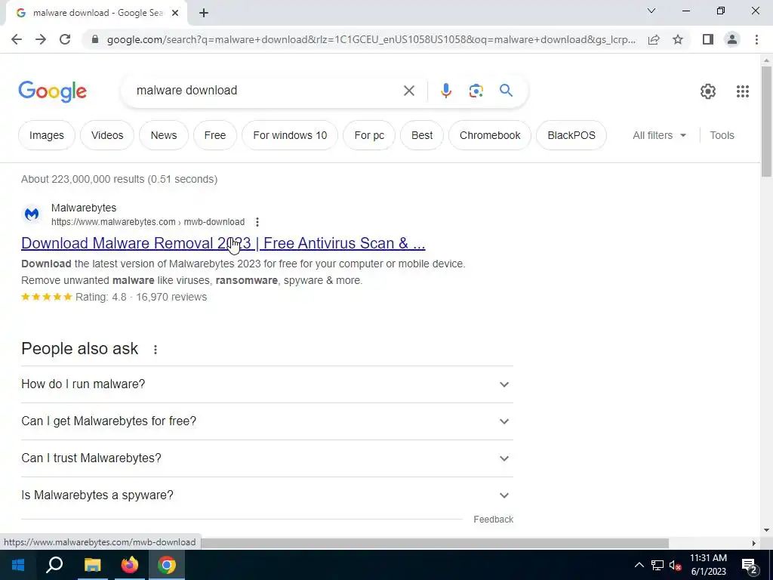This screenshot has height=580, width=773.
Task: Open the Chrome profile avatar
Action: tap(732, 39)
